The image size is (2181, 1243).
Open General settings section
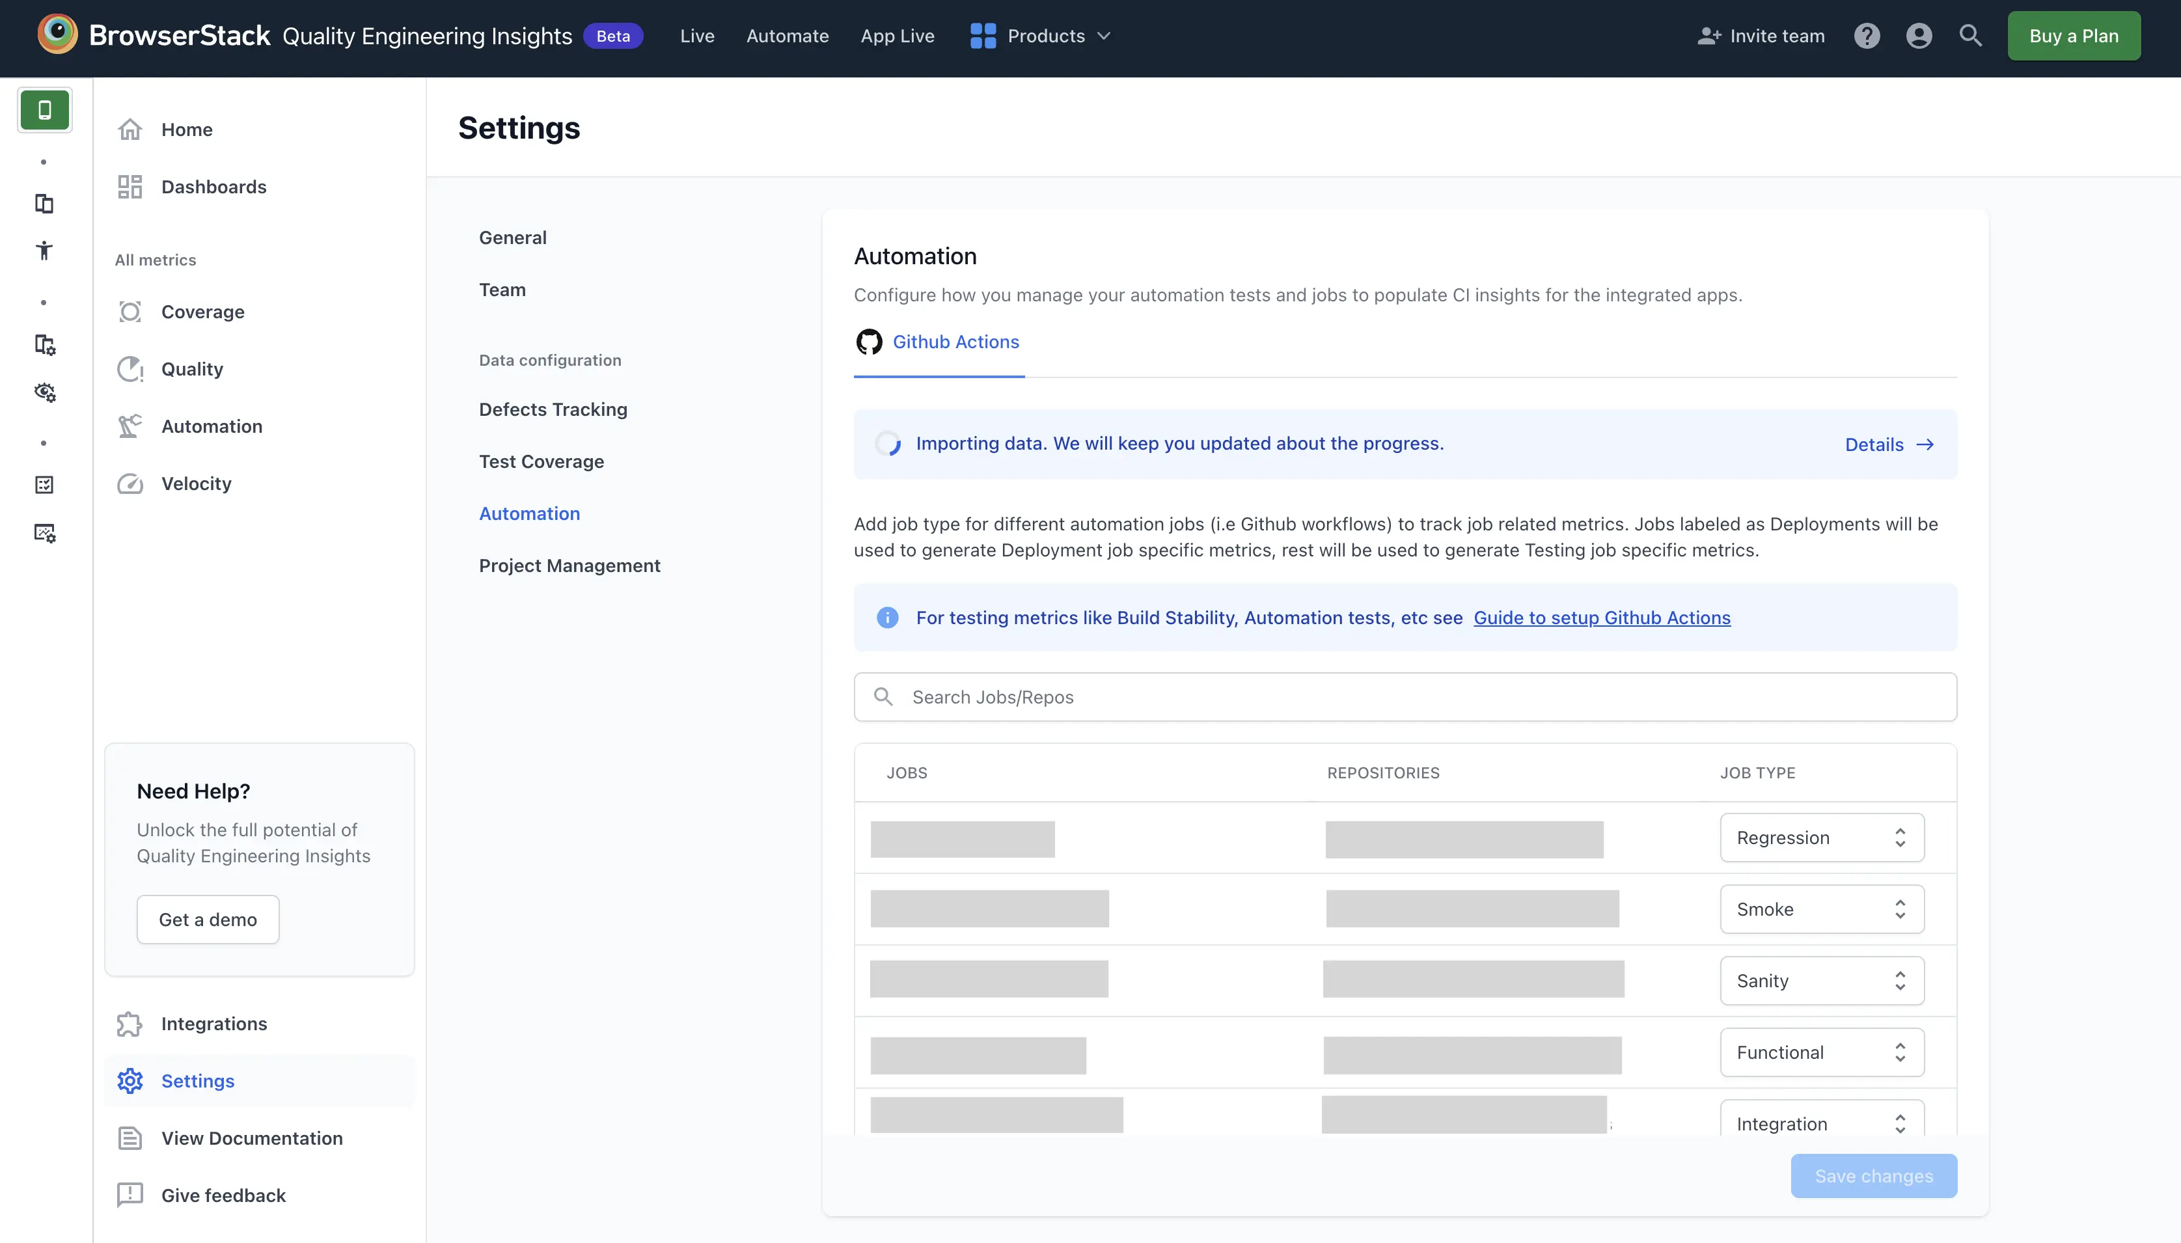coord(512,238)
